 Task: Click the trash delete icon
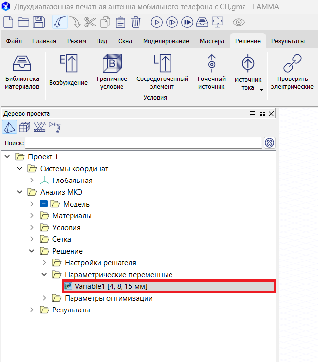tap(136, 22)
